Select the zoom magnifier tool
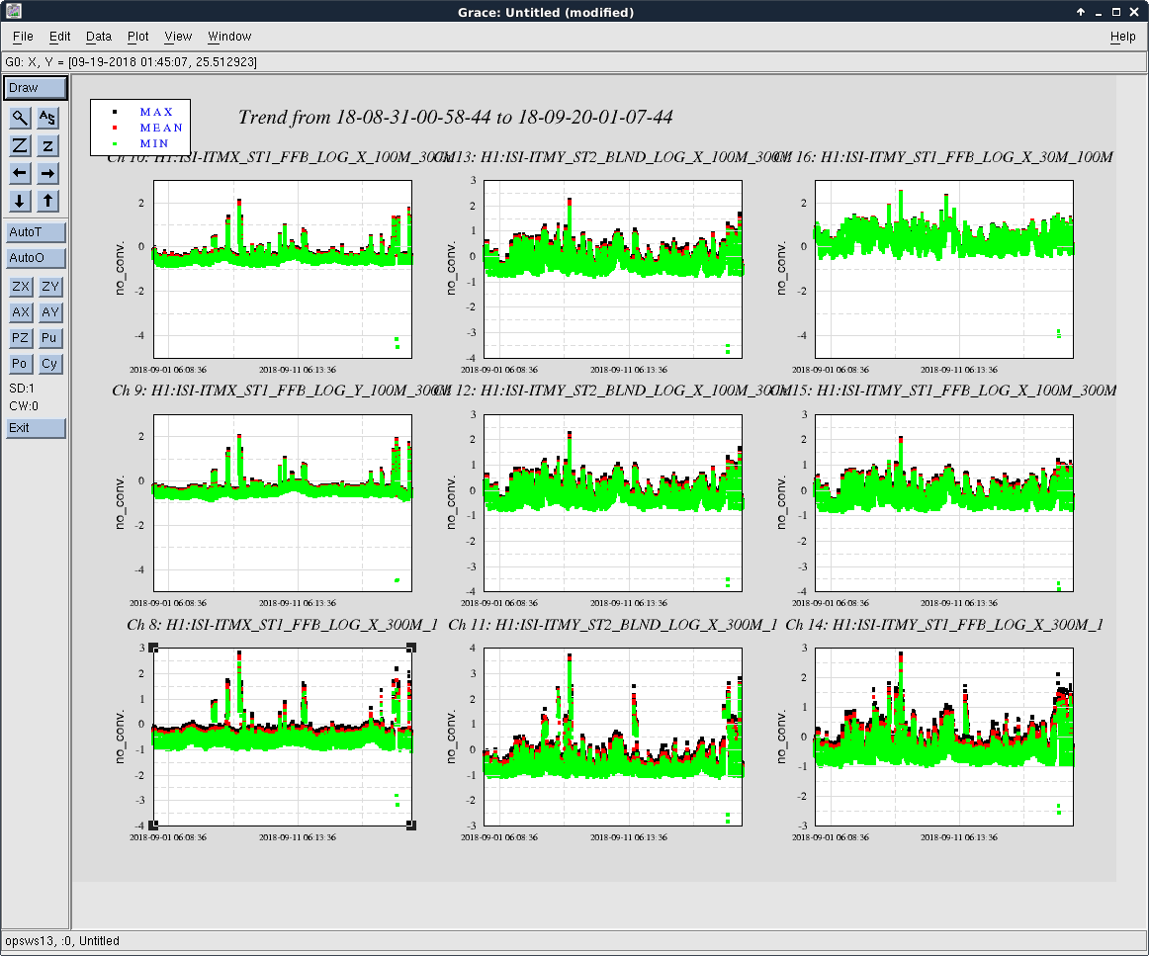This screenshot has width=1149, height=956. (21, 118)
